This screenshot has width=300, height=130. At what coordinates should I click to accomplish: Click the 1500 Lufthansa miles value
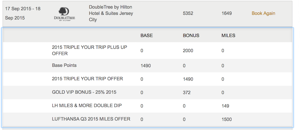(227, 120)
